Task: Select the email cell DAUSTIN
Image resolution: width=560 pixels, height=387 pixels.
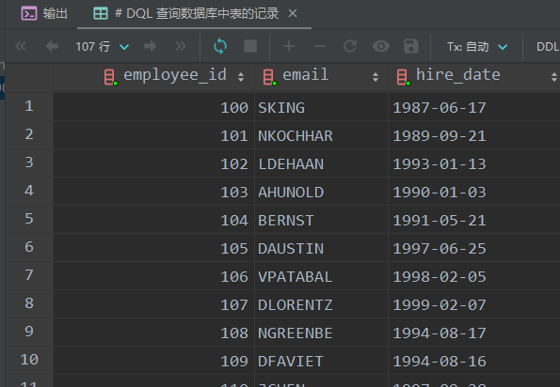Action: 321,248
